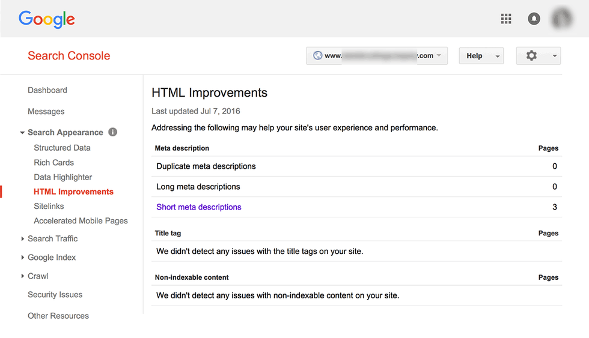This screenshot has width=589, height=338.
Task: Select HTML Improvements in the sidebar
Action: coord(73,192)
